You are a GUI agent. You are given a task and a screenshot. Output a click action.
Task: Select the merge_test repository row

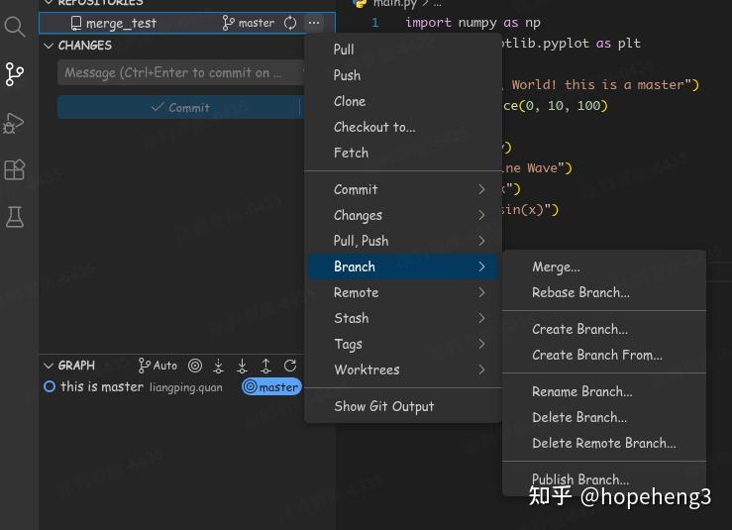[x=187, y=23]
